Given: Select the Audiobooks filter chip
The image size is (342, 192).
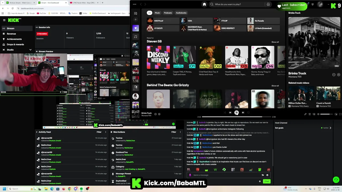Looking at the screenshot, I should 181,13.
